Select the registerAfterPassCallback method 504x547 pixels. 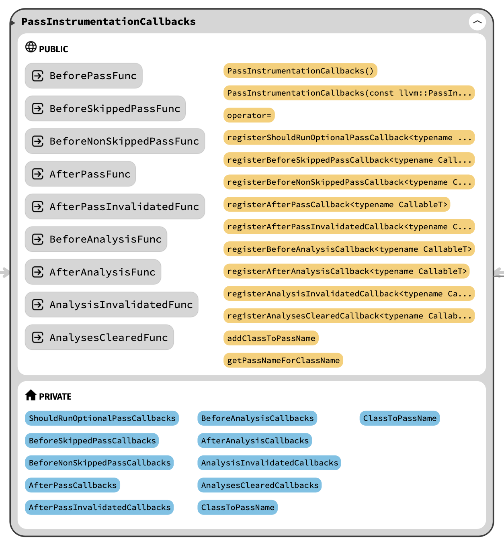point(337,205)
